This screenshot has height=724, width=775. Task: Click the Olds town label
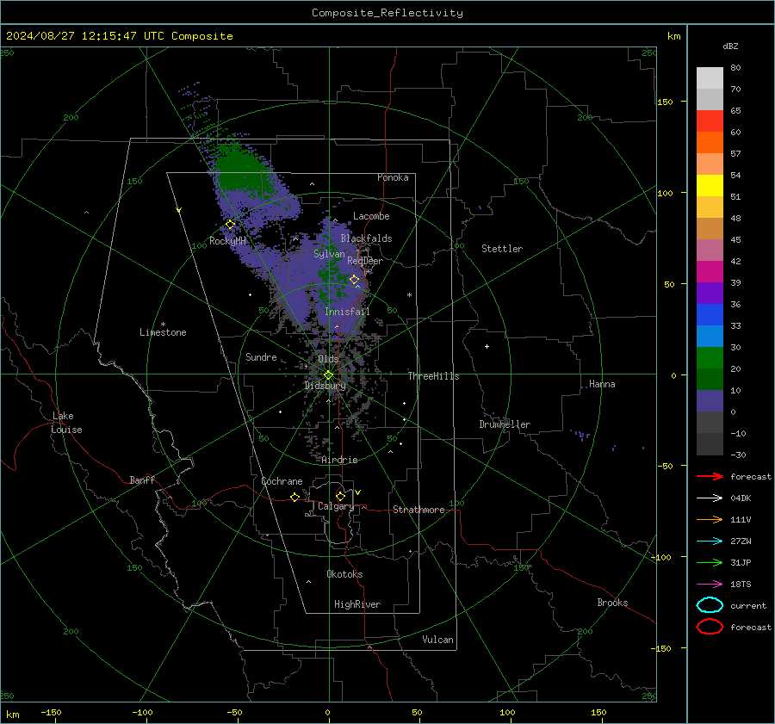click(x=328, y=359)
